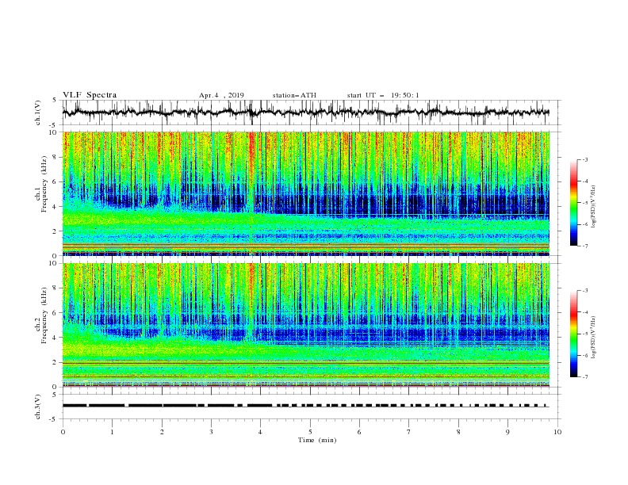Viewport: 628px width, 485px height.
Task: Click the "10" kHz tick of ch.1 spectrogram
Action: pos(53,132)
